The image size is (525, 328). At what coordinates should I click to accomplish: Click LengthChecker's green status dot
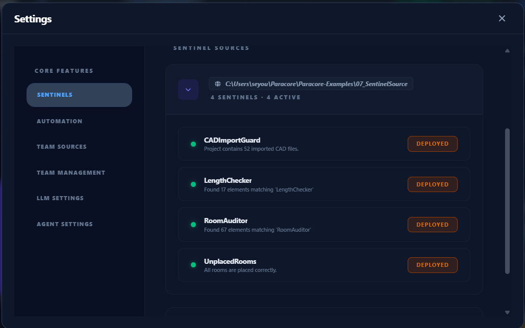(193, 184)
